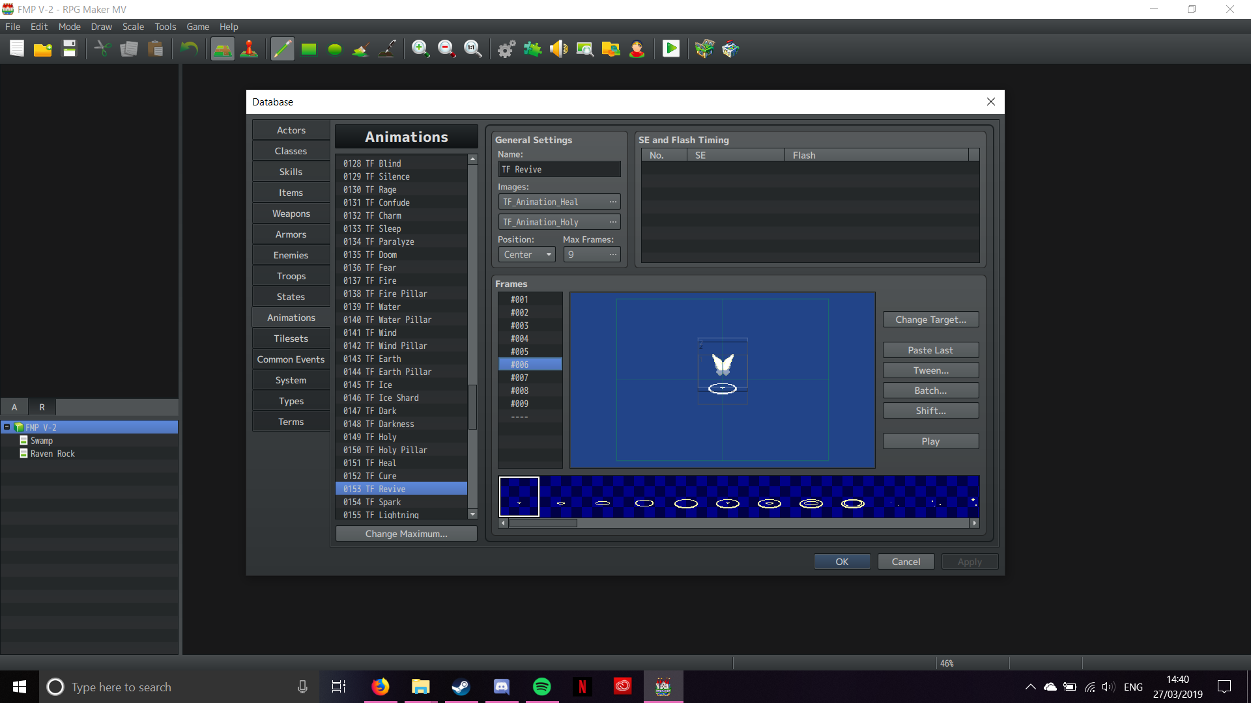Click the cell sheet horizontal scrollbar thumb

pos(542,523)
